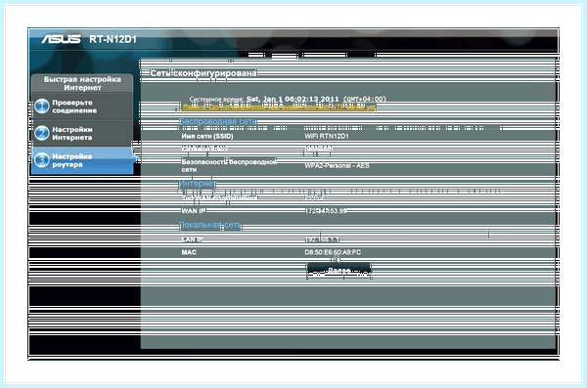Click the 'Безопасность беспроводной сети' label
Viewport: 587px width, 388px height.
point(229,165)
